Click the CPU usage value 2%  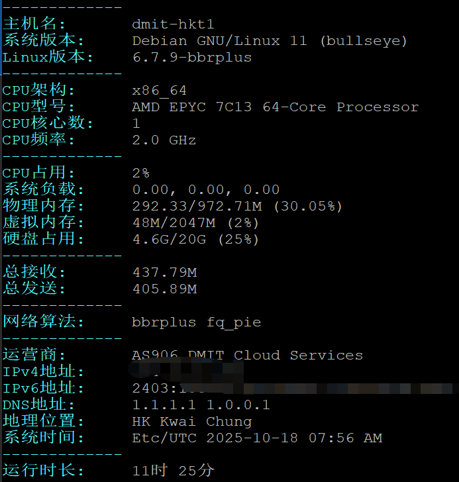coord(140,173)
